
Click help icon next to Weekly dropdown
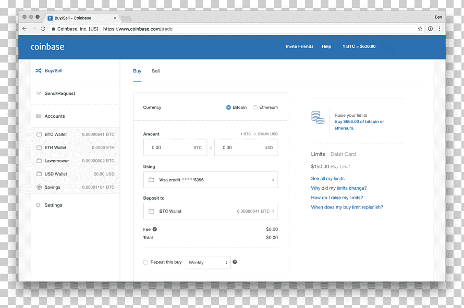235,262
